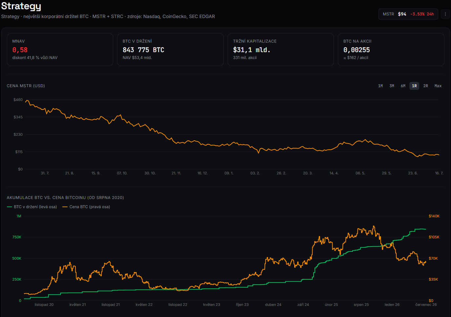This screenshot has width=451, height=317.
Task: Click the 07. 10. date label
Action: coord(122,173)
